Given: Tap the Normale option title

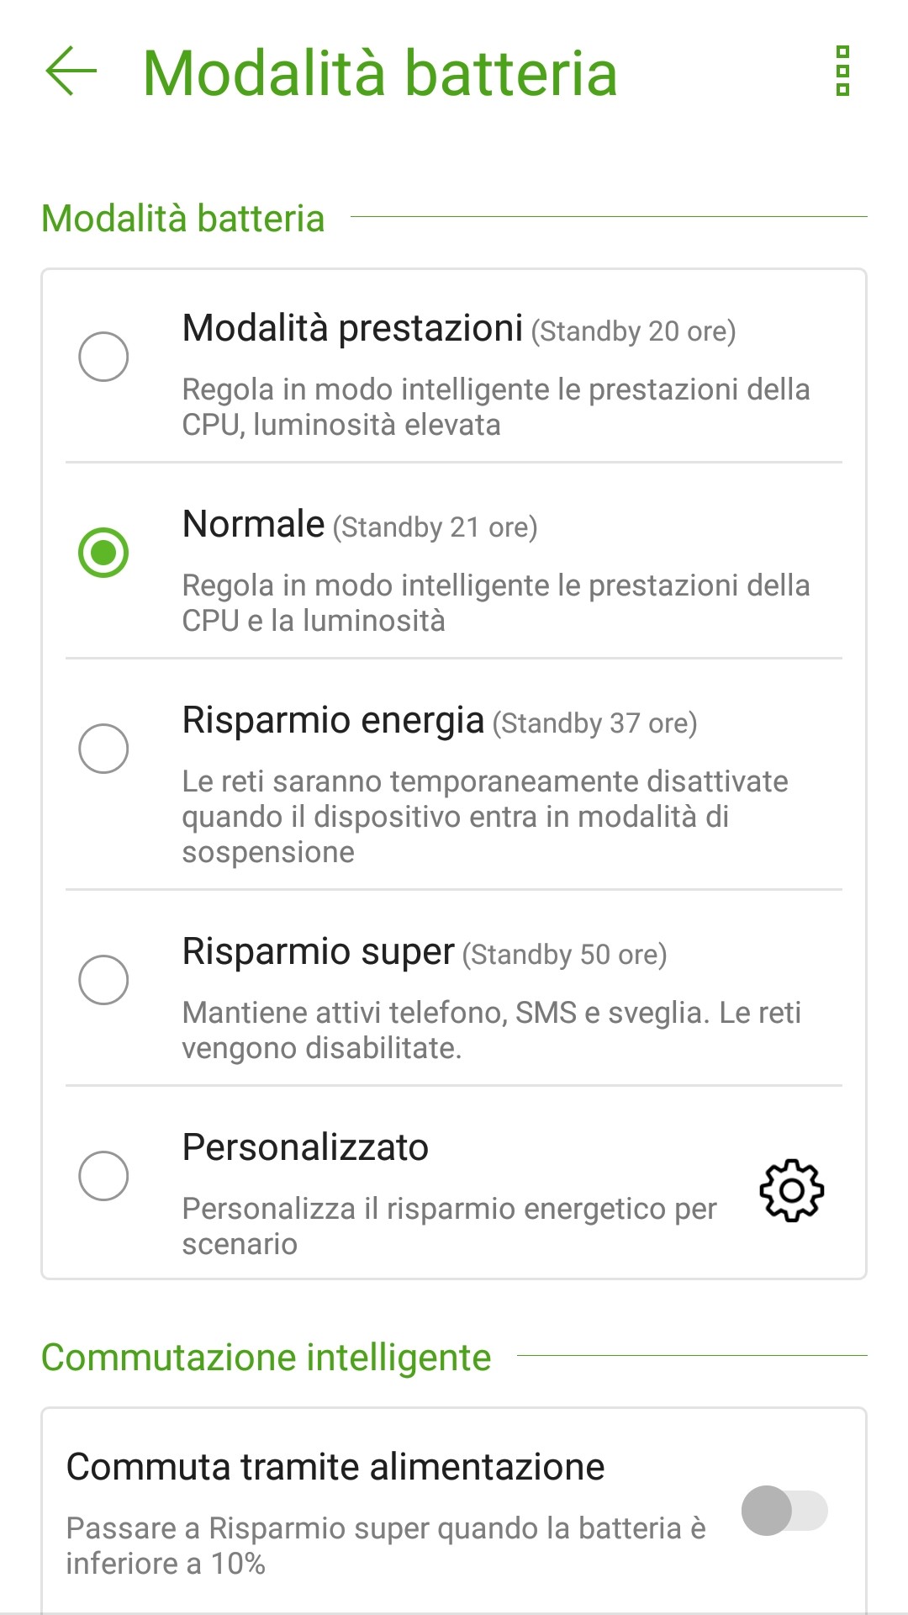Looking at the screenshot, I should tap(253, 525).
